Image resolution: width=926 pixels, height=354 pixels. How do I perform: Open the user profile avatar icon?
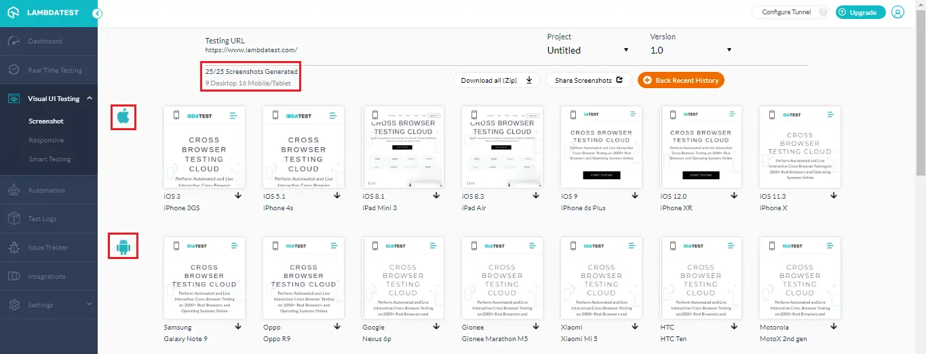click(x=898, y=12)
